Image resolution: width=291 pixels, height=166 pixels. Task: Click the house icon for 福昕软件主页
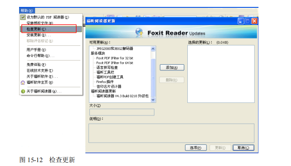pyautogui.click(x=23, y=83)
